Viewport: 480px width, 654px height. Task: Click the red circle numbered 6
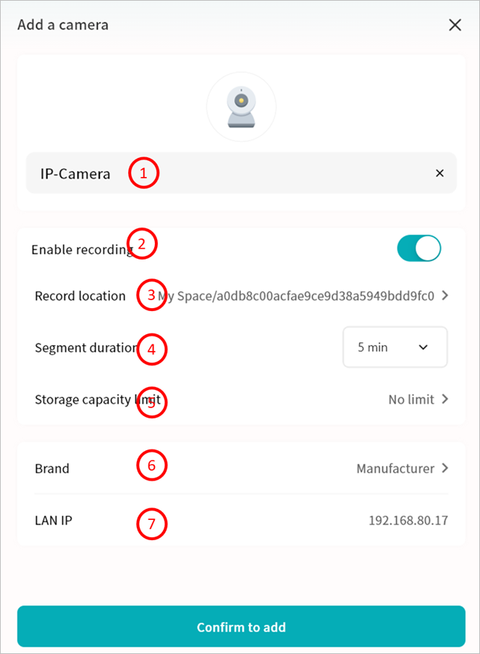coord(151,465)
